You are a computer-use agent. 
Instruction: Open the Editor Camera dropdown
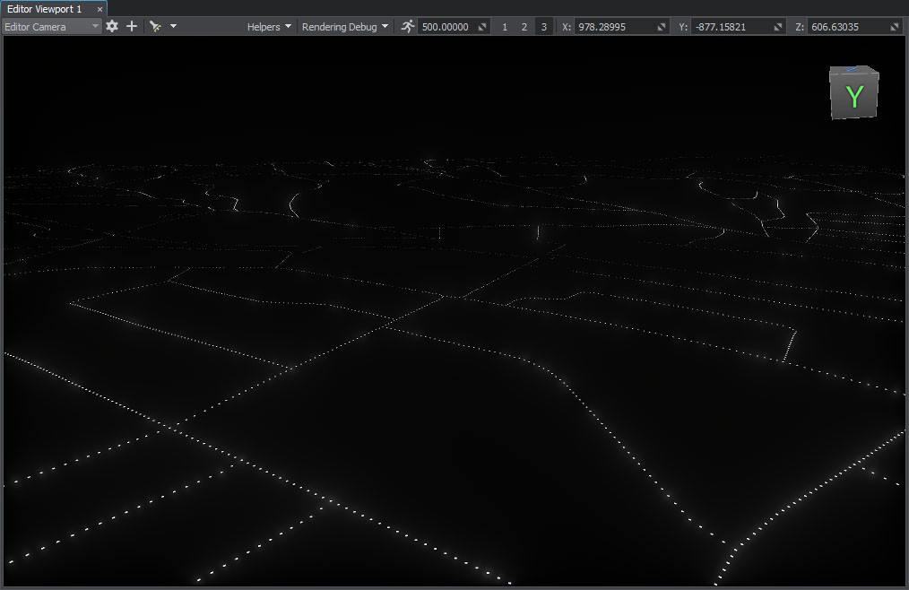(52, 27)
